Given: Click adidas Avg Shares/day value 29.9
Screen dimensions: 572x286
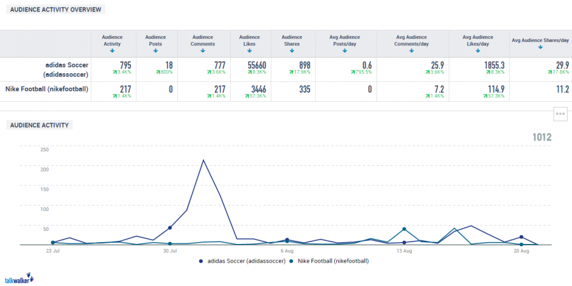Looking at the screenshot, I should pos(562,65).
